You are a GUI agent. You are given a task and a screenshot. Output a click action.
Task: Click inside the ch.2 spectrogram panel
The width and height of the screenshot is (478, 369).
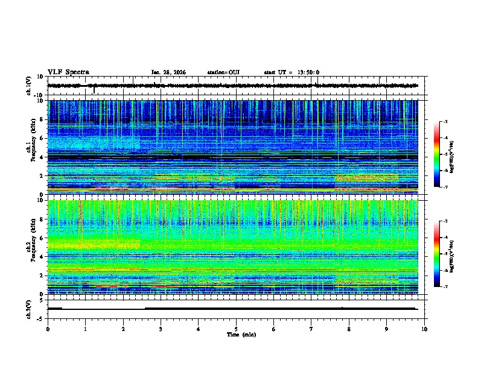[233, 247]
